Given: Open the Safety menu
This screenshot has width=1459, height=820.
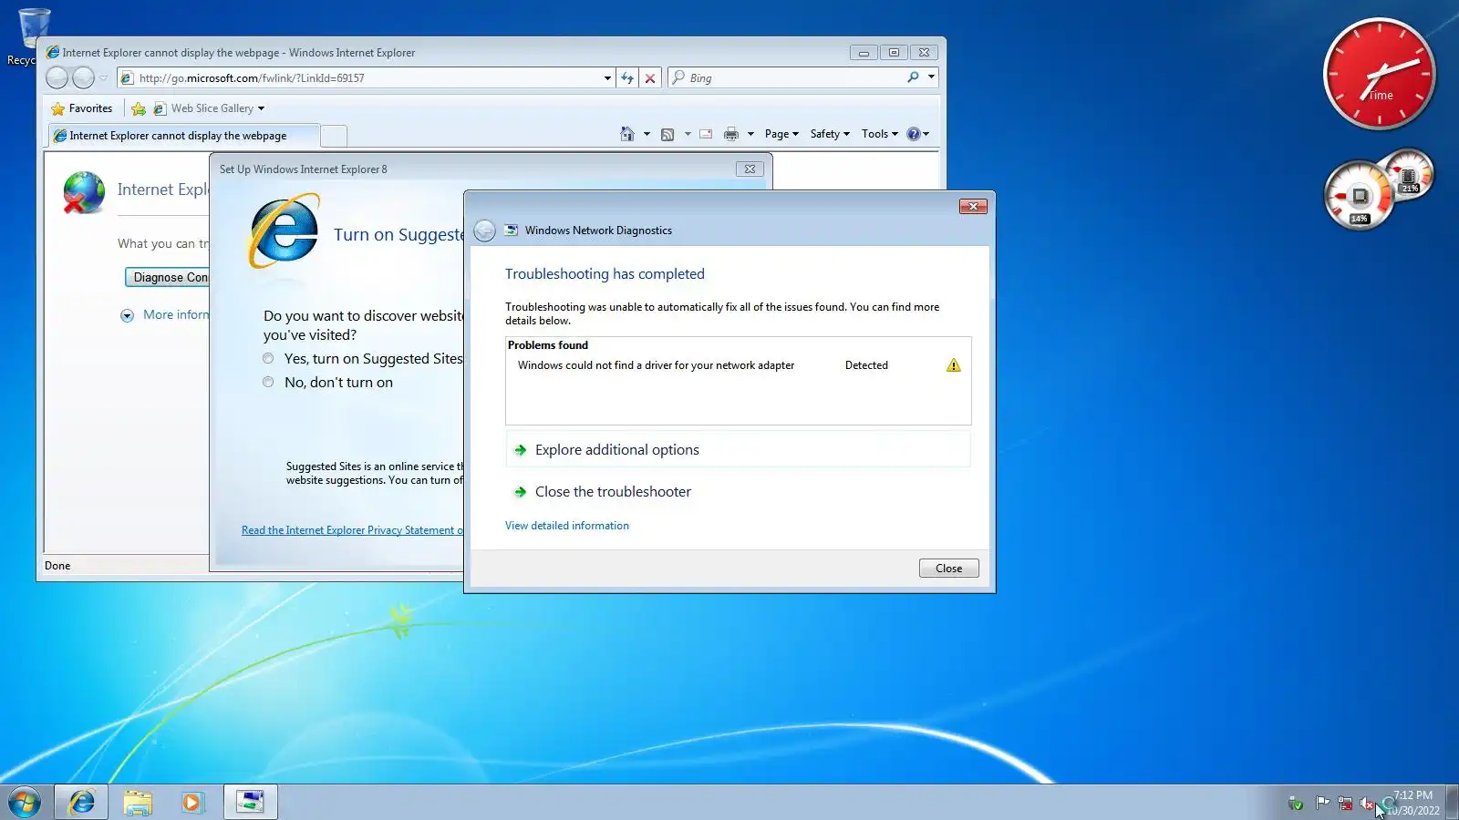Looking at the screenshot, I should click(830, 134).
